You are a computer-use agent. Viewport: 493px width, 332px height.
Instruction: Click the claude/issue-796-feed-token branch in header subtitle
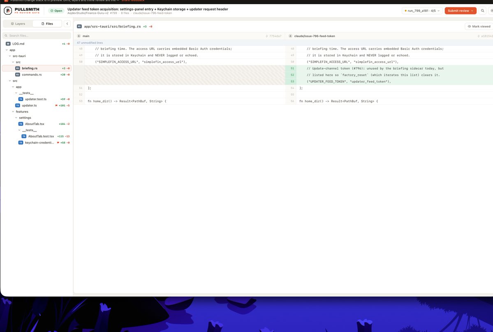153,13
